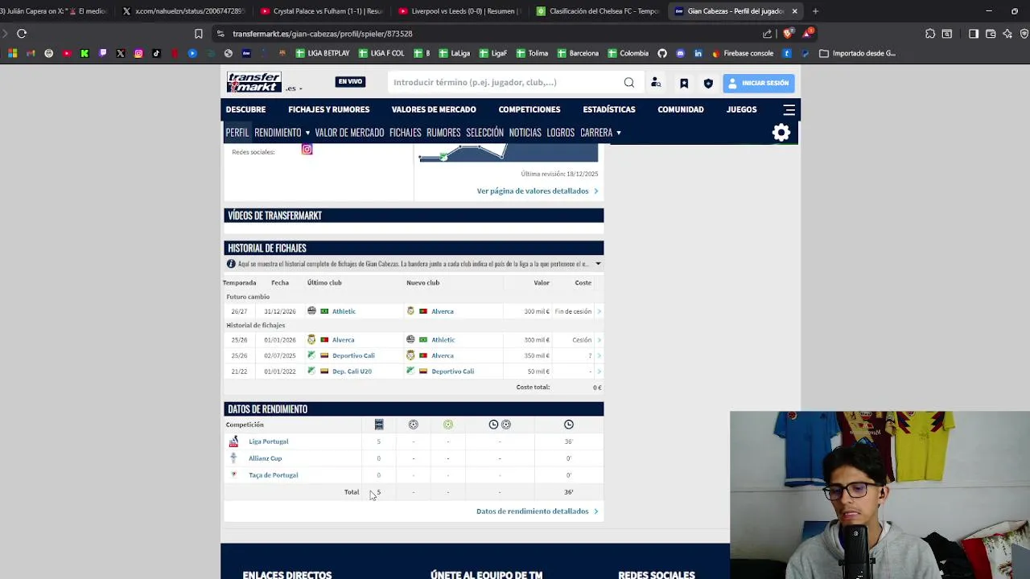The image size is (1030, 579).
Task: Click the Taça de Portugal logo
Action: (233, 474)
